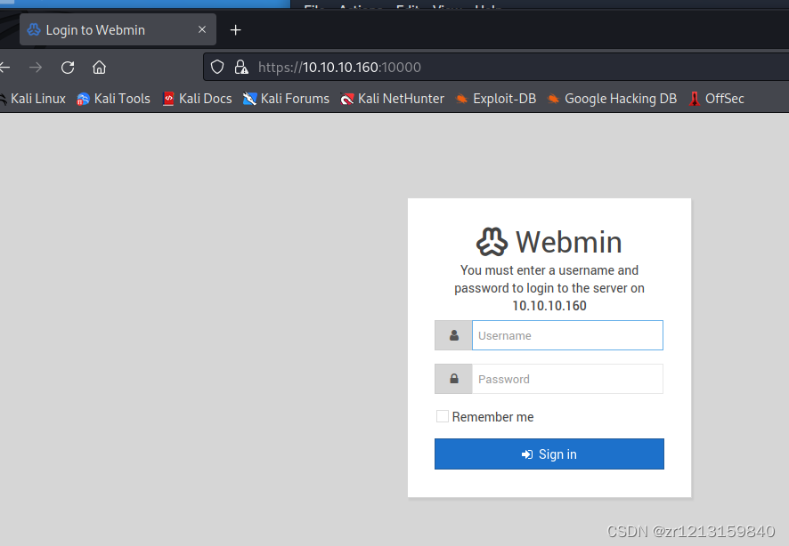Viewport: 789px width, 546px height.
Task: Open the Google Hacking DB bookmark
Action: [612, 99]
